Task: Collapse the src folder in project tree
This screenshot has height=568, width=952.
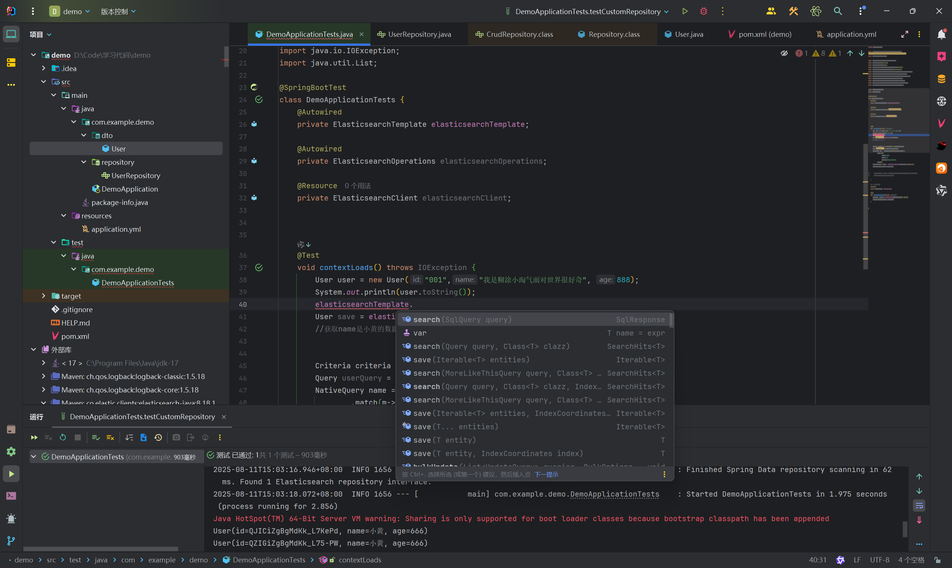Action: coord(44,81)
